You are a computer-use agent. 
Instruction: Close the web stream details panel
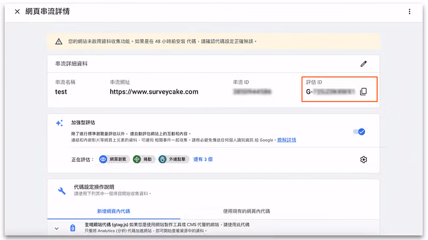tap(17, 11)
